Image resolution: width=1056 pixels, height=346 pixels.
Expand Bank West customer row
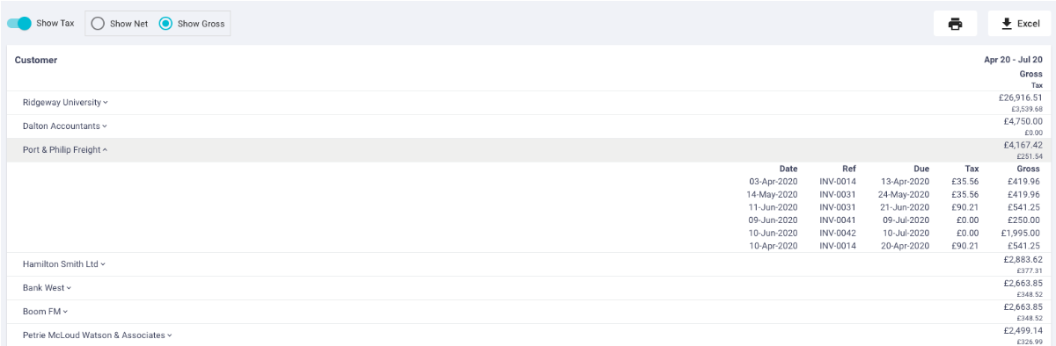click(47, 287)
